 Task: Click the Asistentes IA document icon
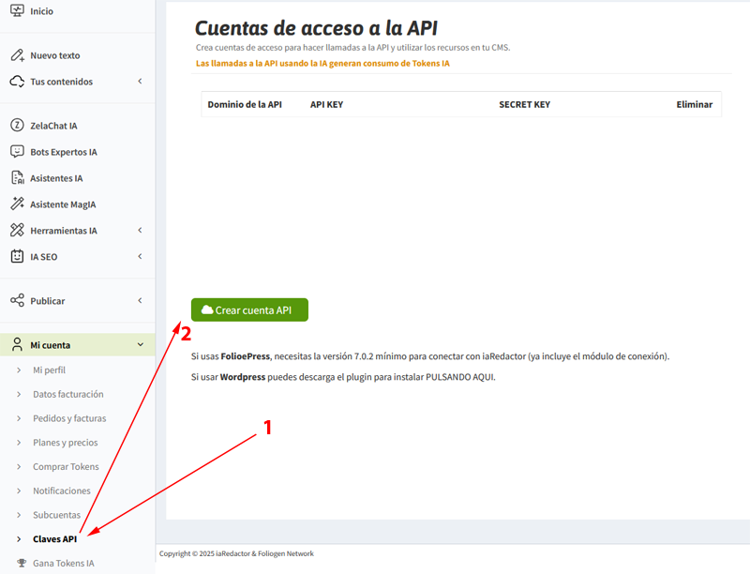click(17, 178)
